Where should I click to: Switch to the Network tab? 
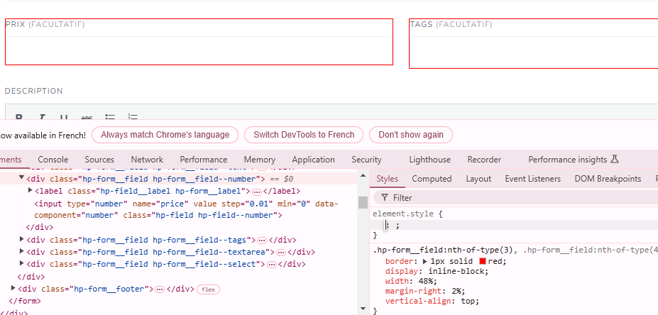(x=147, y=160)
